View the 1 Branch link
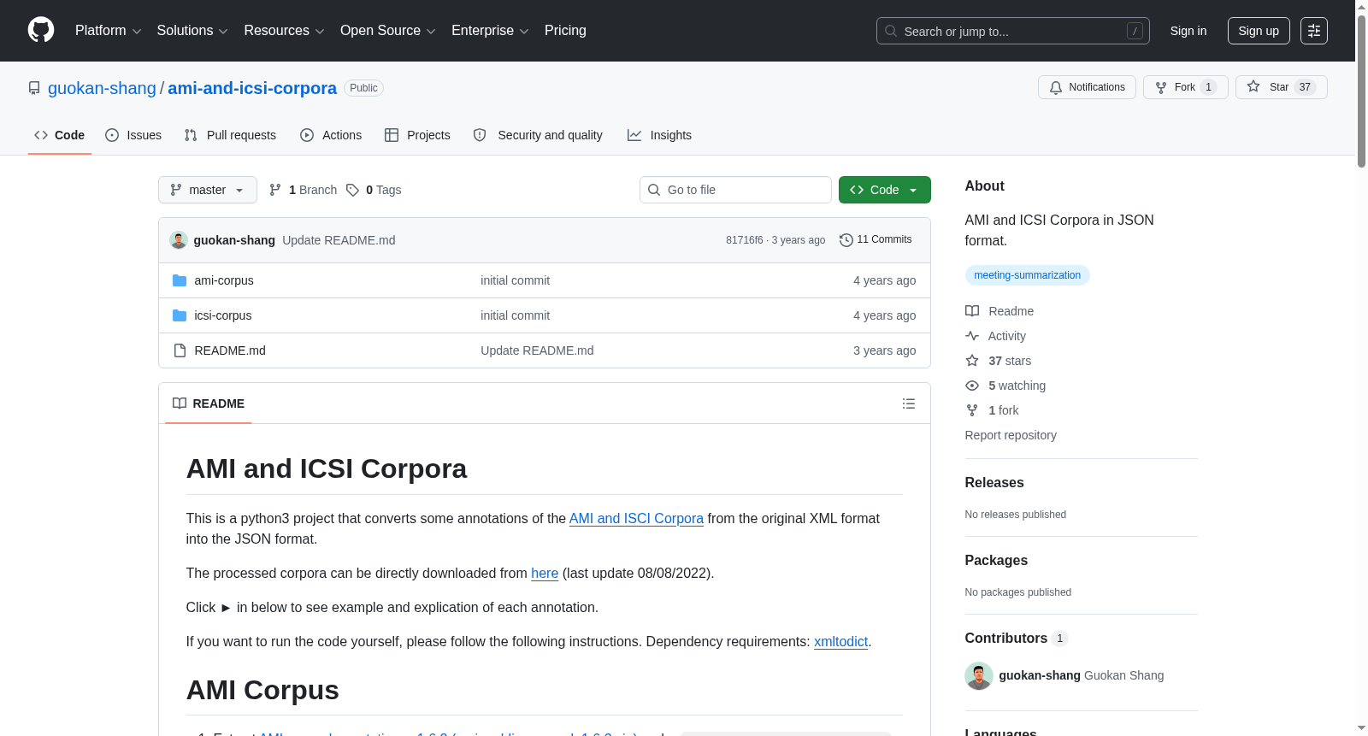The height and width of the screenshot is (736, 1368). click(304, 190)
